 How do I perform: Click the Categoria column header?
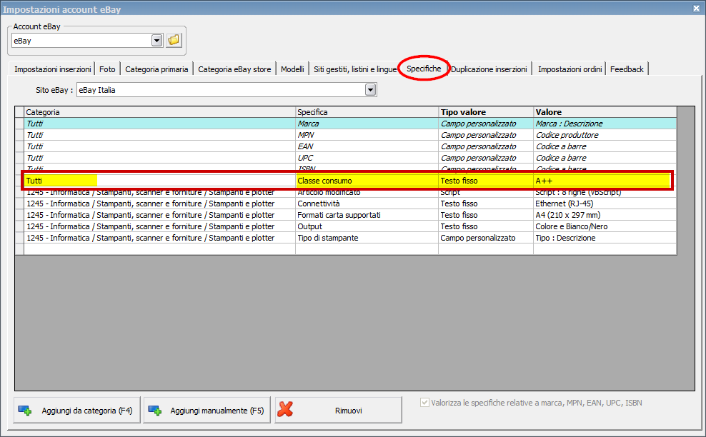pyautogui.click(x=160, y=112)
